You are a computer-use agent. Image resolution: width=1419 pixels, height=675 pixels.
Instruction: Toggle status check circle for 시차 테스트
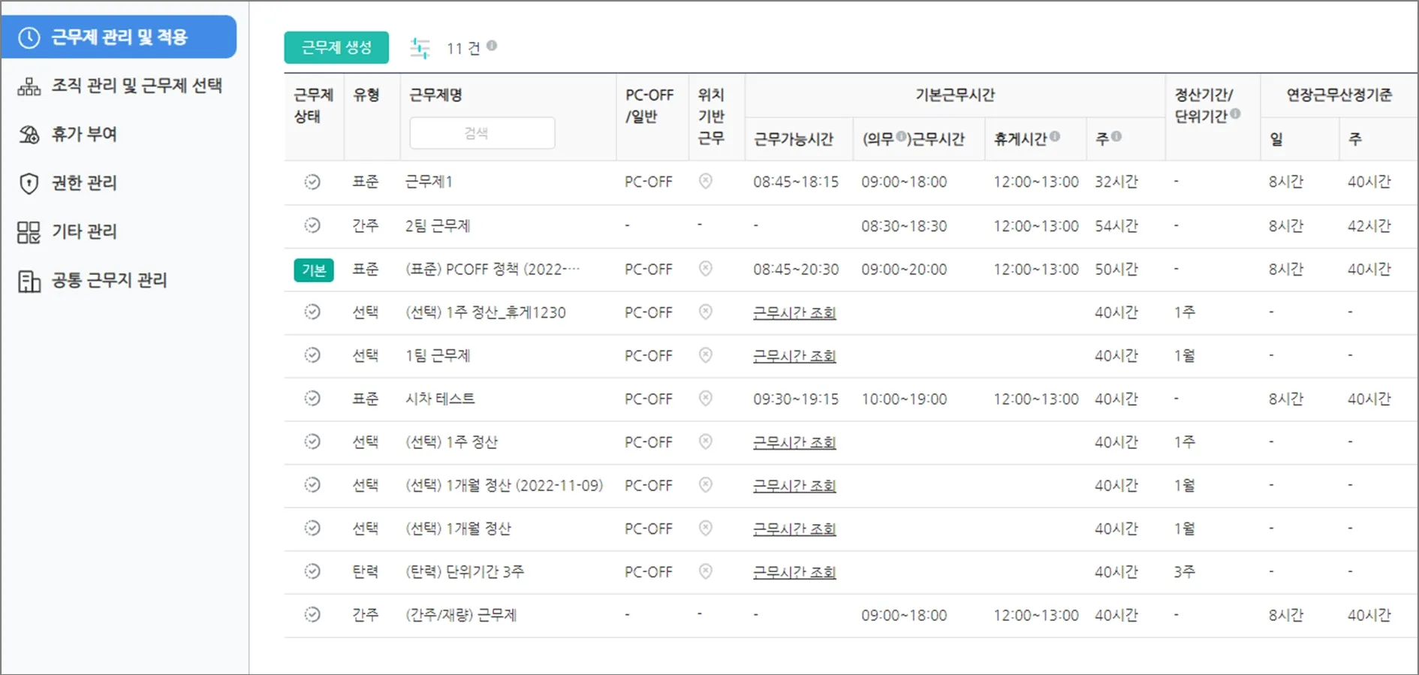pyautogui.click(x=312, y=399)
